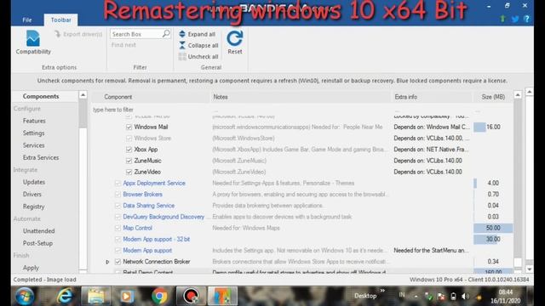Click the component list scroll up arrow
545x306 pixels.
[x=518, y=94]
